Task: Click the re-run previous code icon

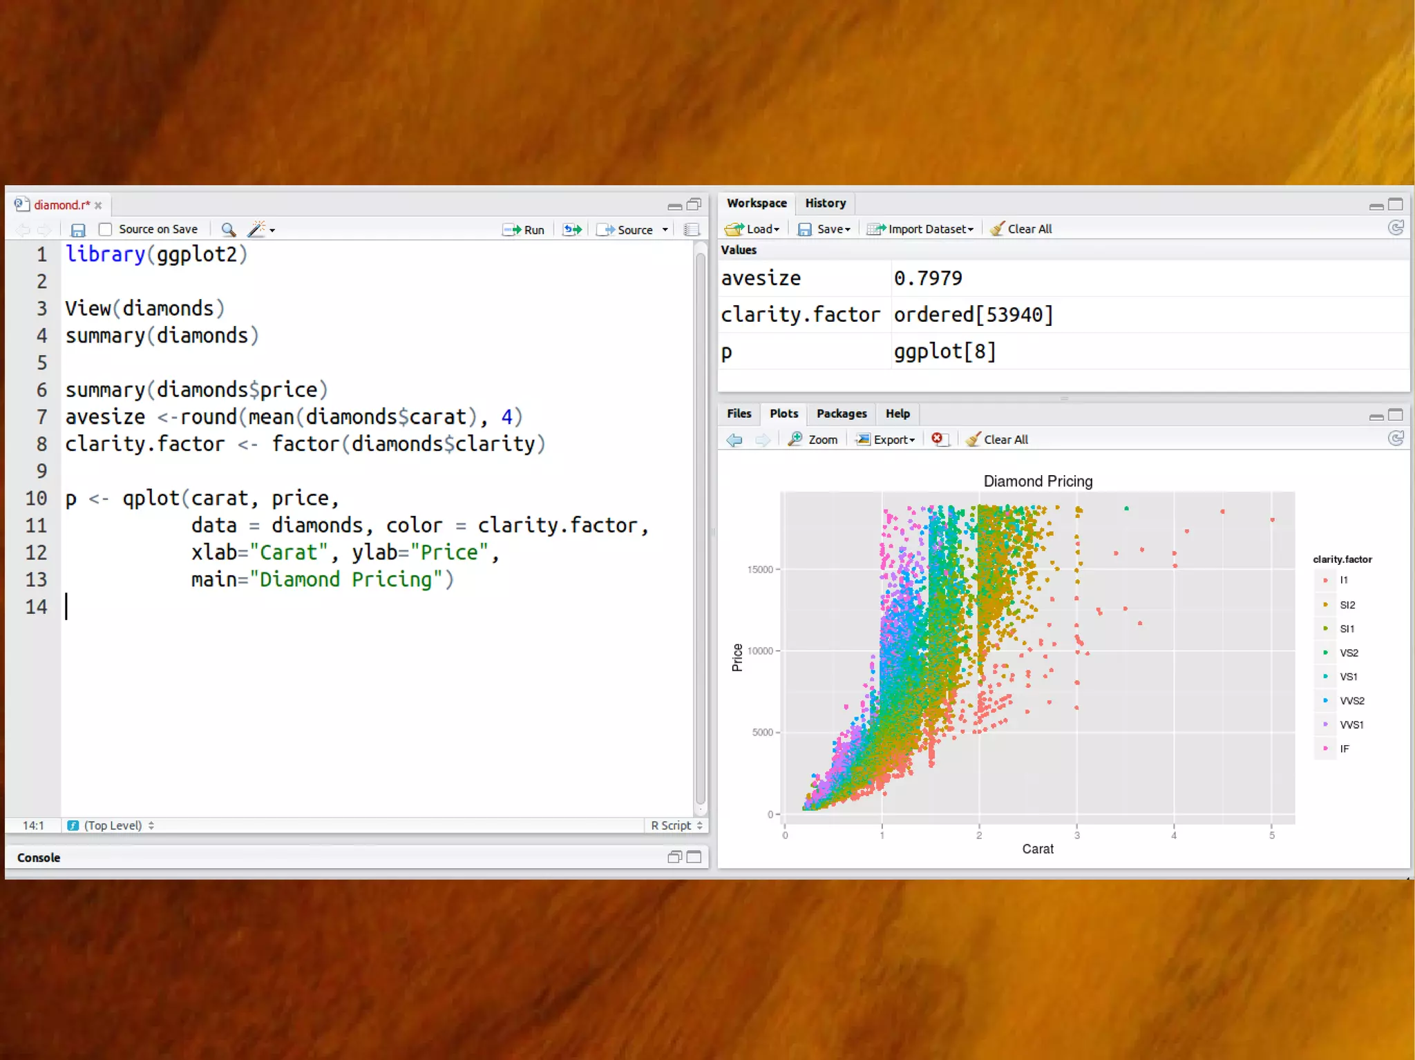Action: [x=572, y=230]
